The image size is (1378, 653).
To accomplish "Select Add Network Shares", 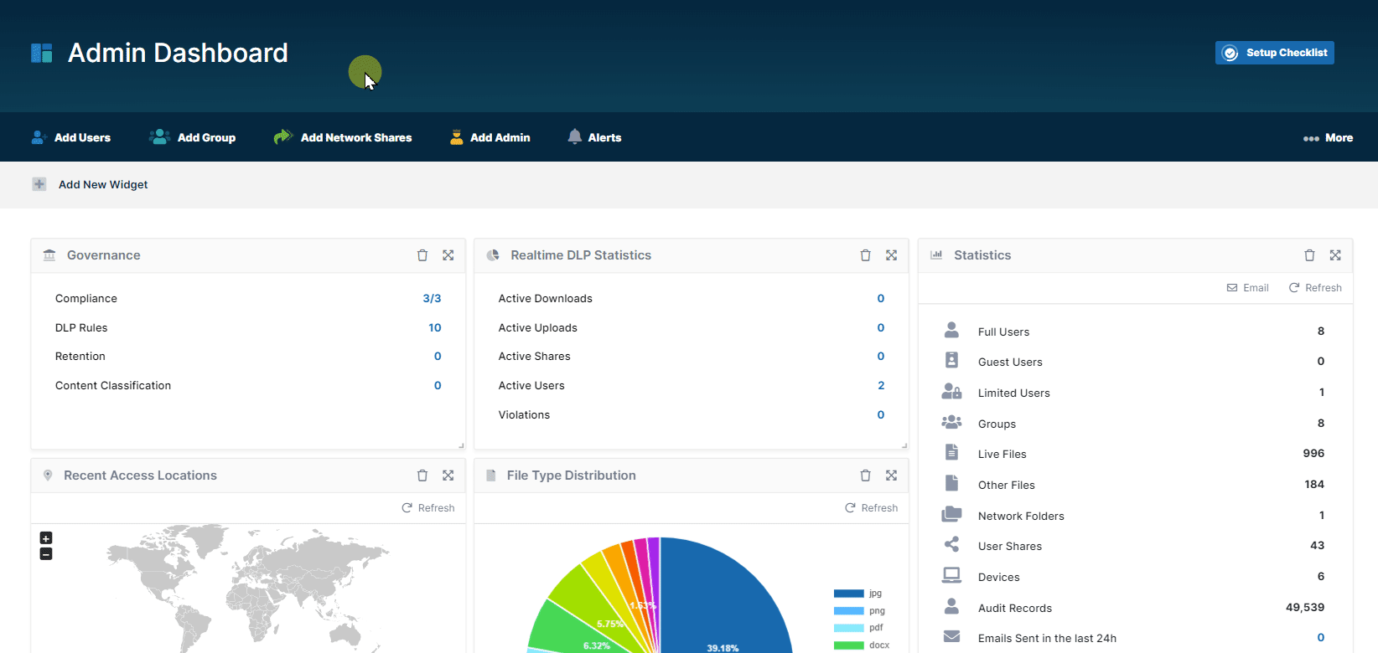I will [343, 138].
